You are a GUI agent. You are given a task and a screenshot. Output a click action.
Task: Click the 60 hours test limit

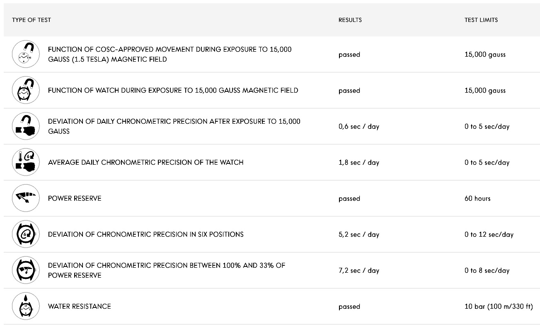coord(477,199)
